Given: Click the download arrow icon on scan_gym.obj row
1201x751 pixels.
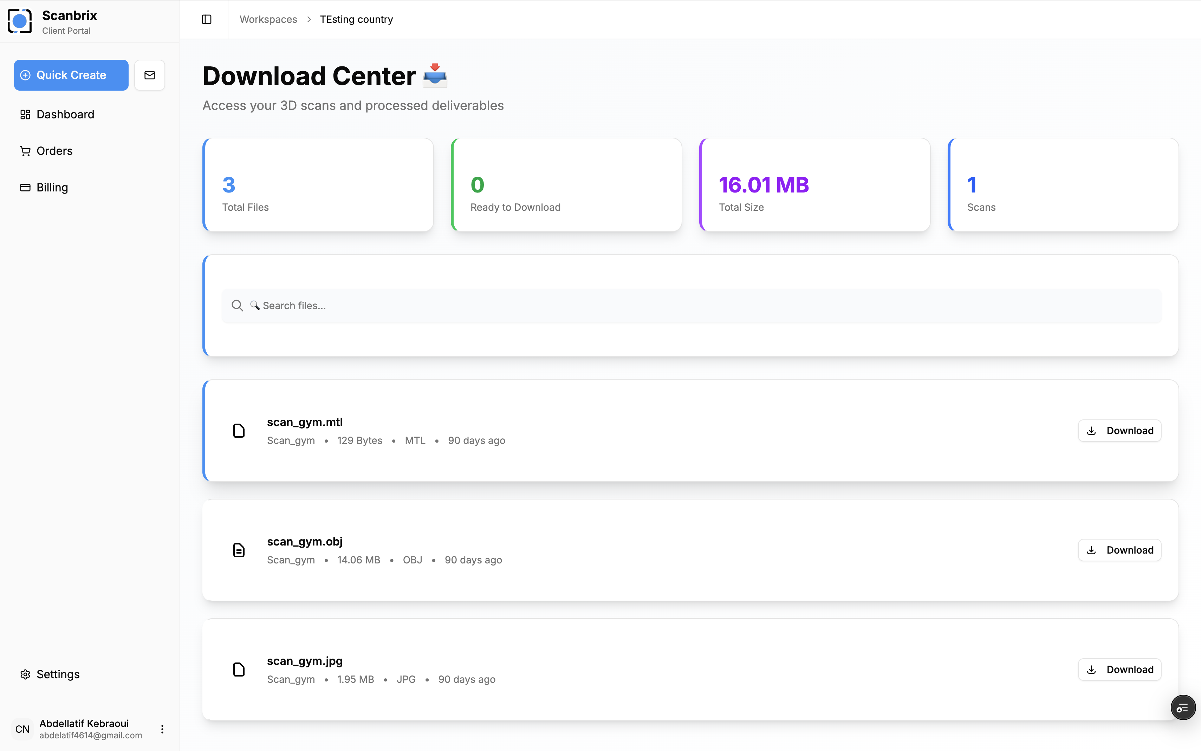Looking at the screenshot, I should 1091,550.
